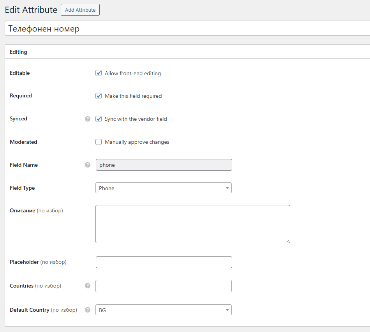
Task: Click the Placeholder text input box
Action: pos(164,262)
